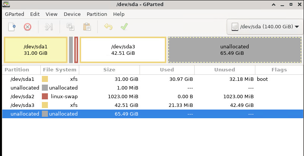Viewport: 304px width, 156px height.
Task: Click the copy partition toolbar icon
Action: click(x=71, y=27)
